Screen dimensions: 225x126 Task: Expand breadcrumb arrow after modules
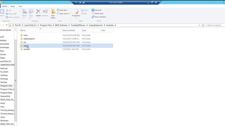pyautogui.click(x=115, y=25)
